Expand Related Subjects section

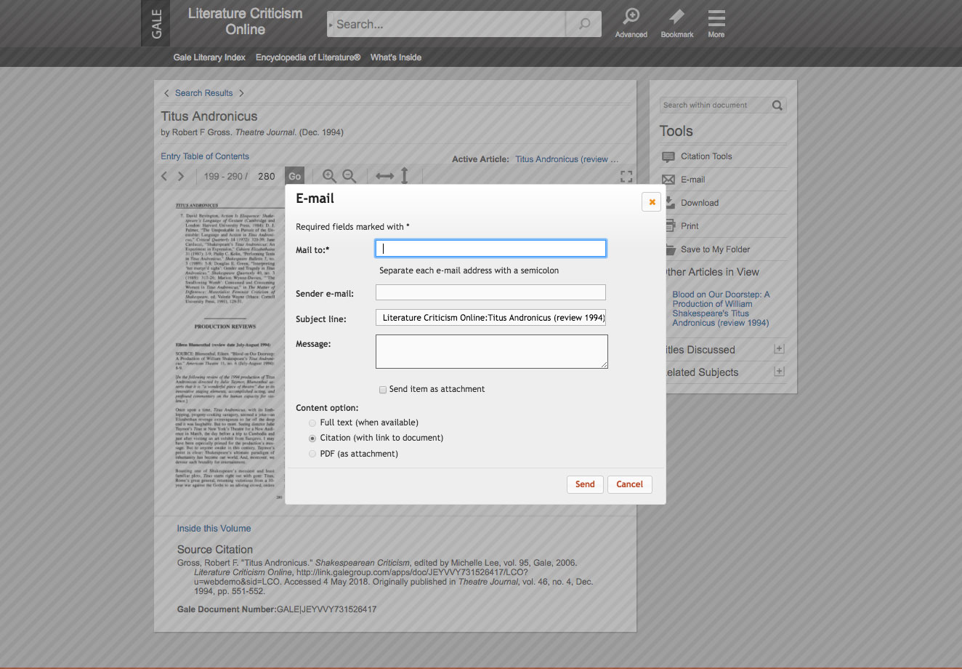(779, 372)
